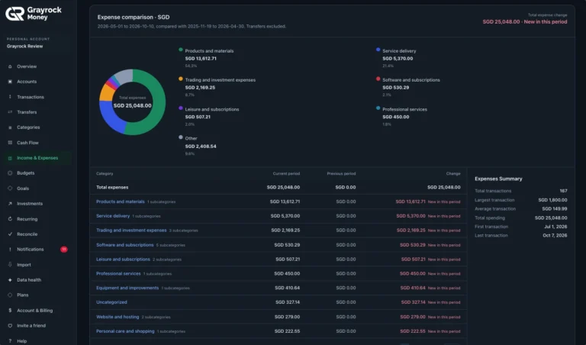Click the First transaction date Jul 1, 2026
586x345 pixels.
pos(555,227)
